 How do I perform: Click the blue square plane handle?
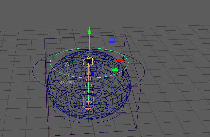tap(112, 40)
